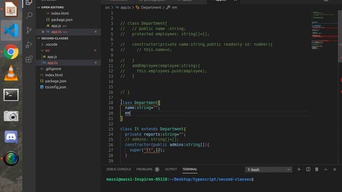Open package.json in open editors list

[62, 20]
